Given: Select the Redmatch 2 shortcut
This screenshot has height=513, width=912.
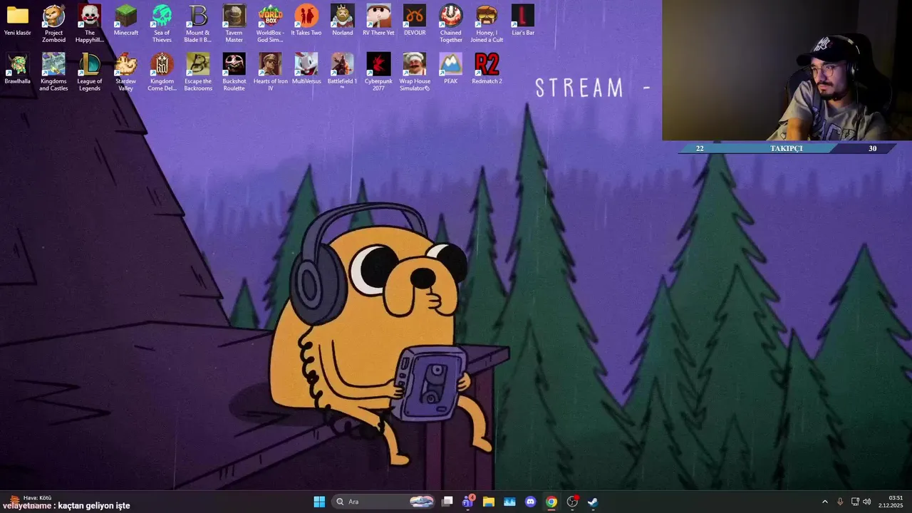Looking at the screenshot, I should click(487, 68).
